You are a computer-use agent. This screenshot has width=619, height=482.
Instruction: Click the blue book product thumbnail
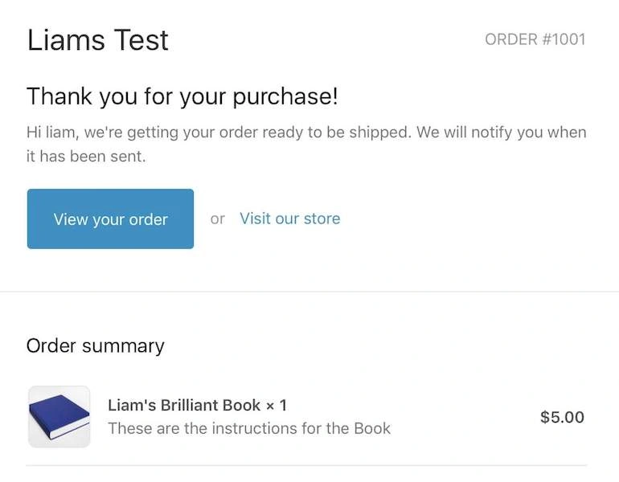coord(59,417)
